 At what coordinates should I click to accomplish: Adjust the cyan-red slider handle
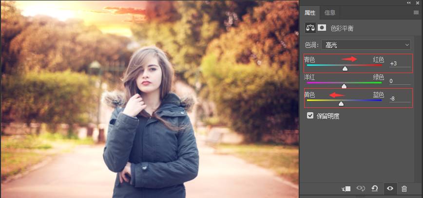tap(345, 69)
